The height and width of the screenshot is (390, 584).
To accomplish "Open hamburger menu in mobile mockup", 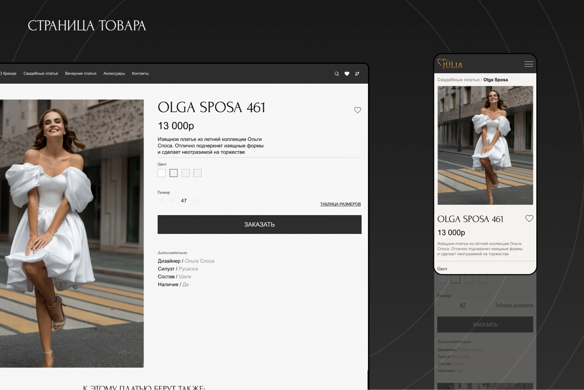I will (x=529, y=64).
